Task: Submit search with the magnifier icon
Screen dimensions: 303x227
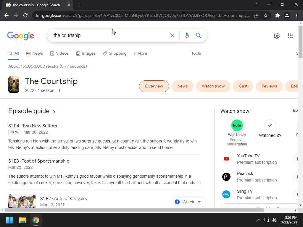Action: coord(198,35)
